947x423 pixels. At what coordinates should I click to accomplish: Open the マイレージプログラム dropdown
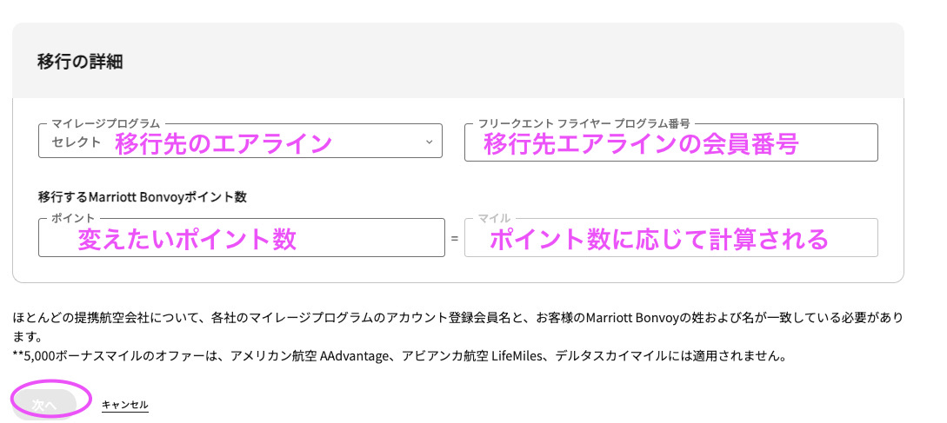click(240, 142)
